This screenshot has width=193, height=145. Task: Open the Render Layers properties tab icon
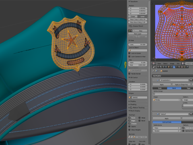click(x=161, y=67)
